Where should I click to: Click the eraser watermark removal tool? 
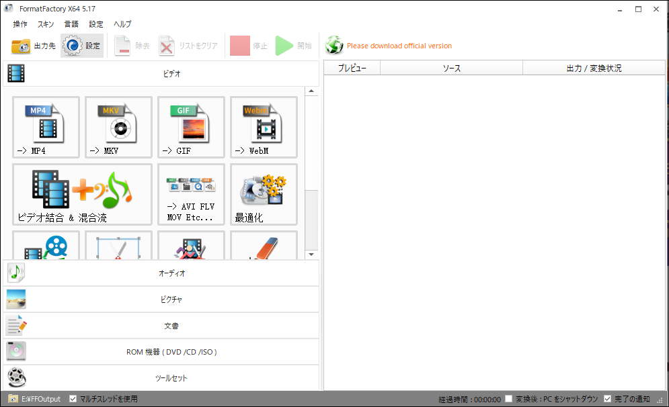tap(264, 246)
